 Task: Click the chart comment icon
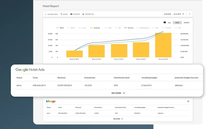[x=165, y=23]
